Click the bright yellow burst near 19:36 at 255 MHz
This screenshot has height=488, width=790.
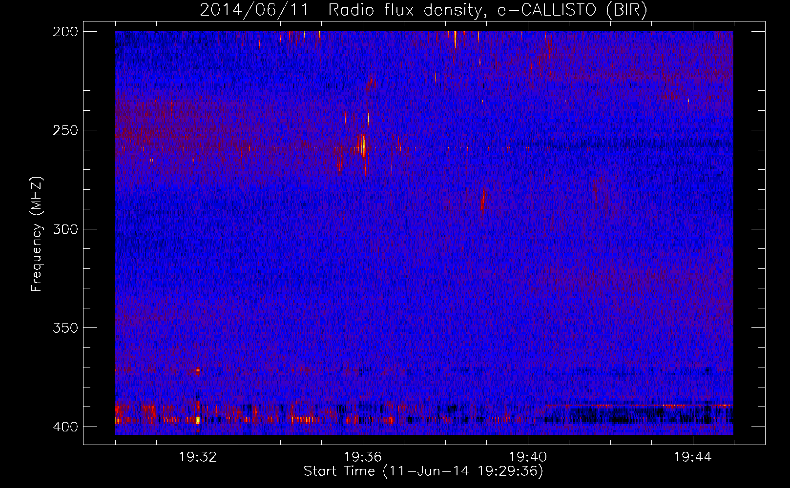[x=363, y=145]
